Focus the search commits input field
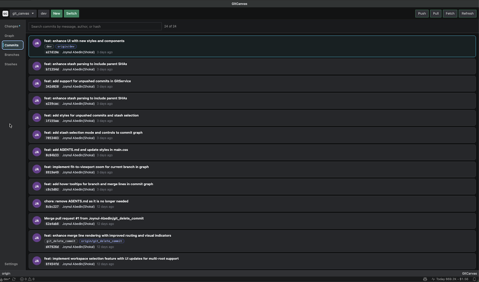 95,26
